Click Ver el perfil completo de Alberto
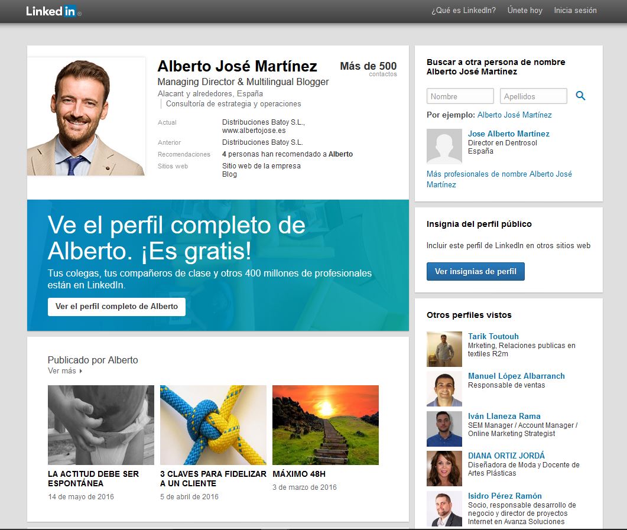The height and width of the screenshot is (530, 627). (116, 307)
